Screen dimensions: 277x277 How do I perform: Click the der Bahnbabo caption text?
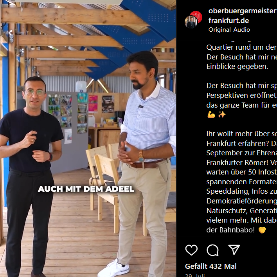pos(230,230)
